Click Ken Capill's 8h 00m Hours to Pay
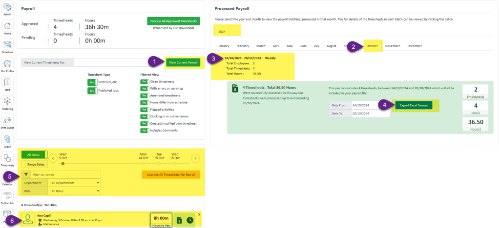Viewport: 500px width, 228px height. pos(161,220)
